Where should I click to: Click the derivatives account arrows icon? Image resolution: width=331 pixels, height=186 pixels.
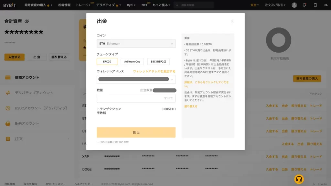[8, 93]
